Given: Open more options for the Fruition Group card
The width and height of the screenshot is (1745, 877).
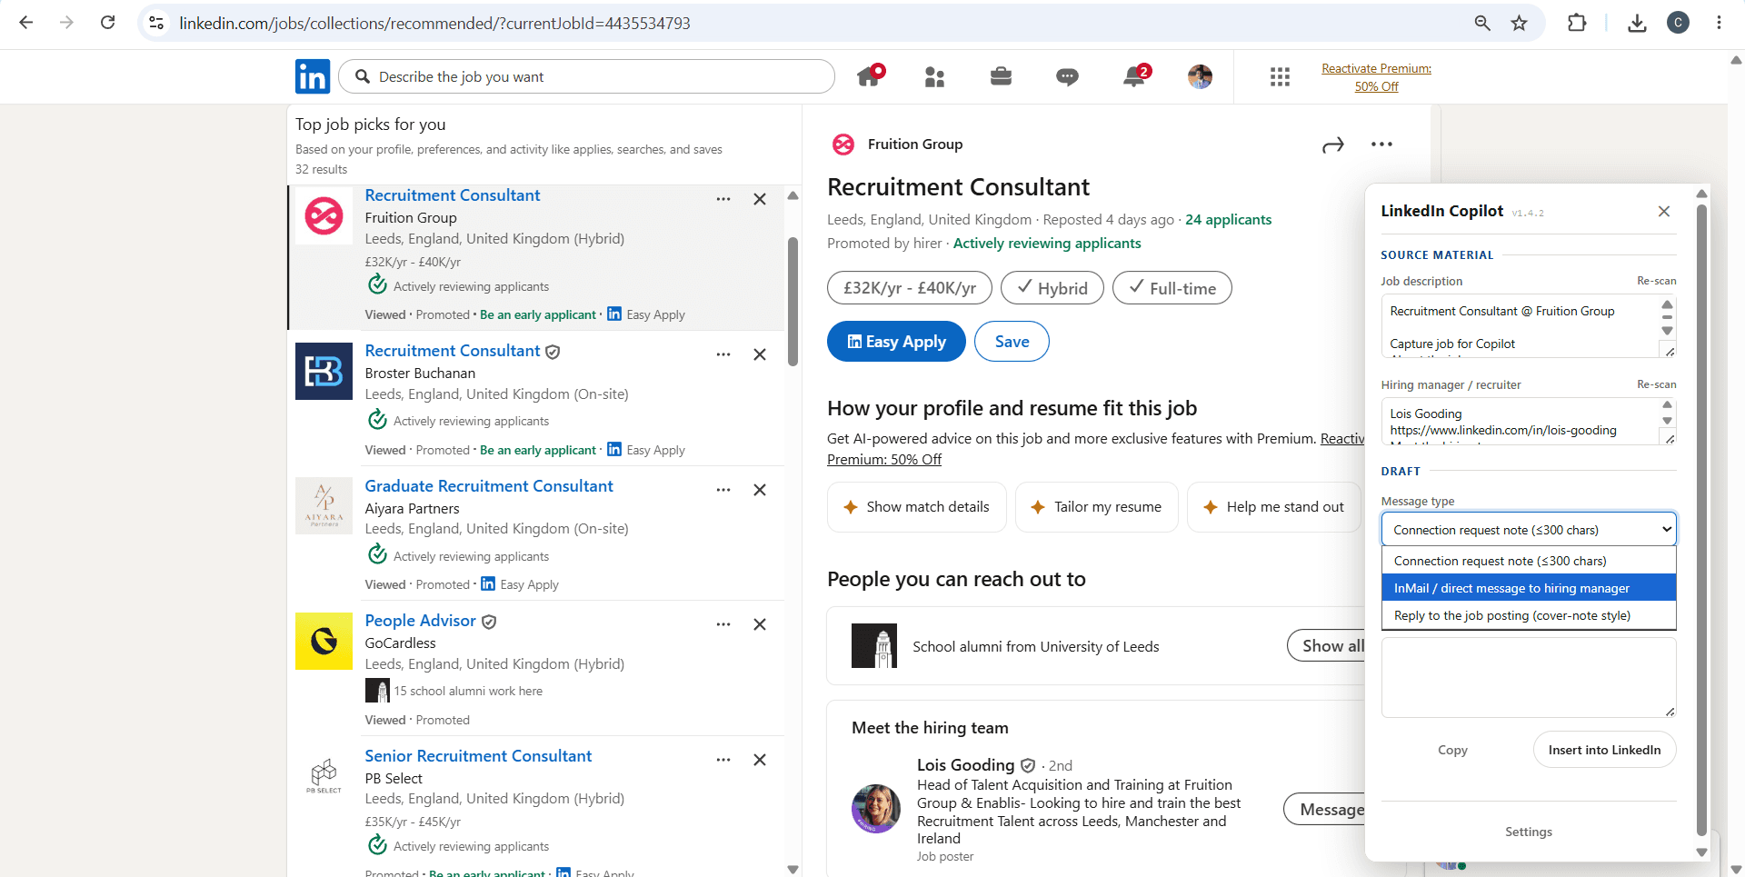Looking at the screenshot, I should [723, 199].
